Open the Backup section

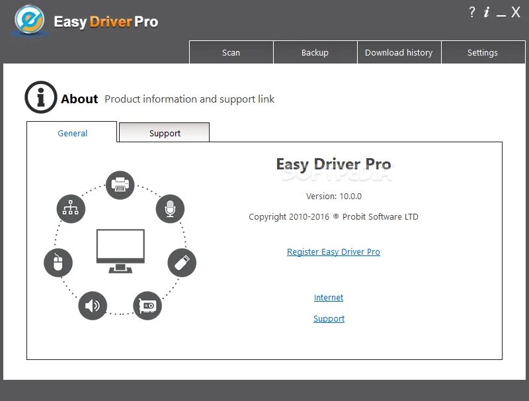pos(315,52)
